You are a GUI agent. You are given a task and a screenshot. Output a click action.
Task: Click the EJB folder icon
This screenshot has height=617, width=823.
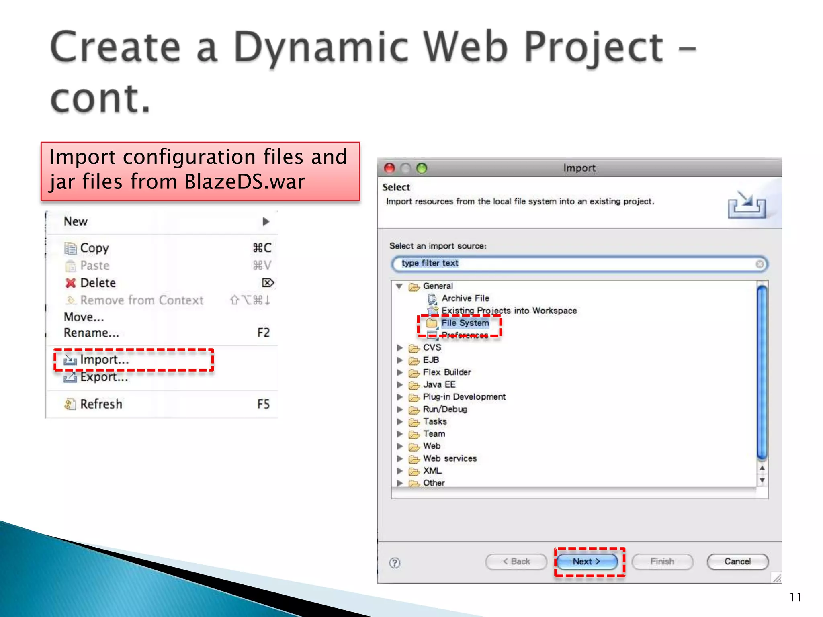[414, 360]
